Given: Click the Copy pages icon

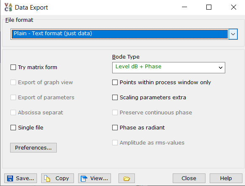Looking at the screenshot, I should point(47,178).
